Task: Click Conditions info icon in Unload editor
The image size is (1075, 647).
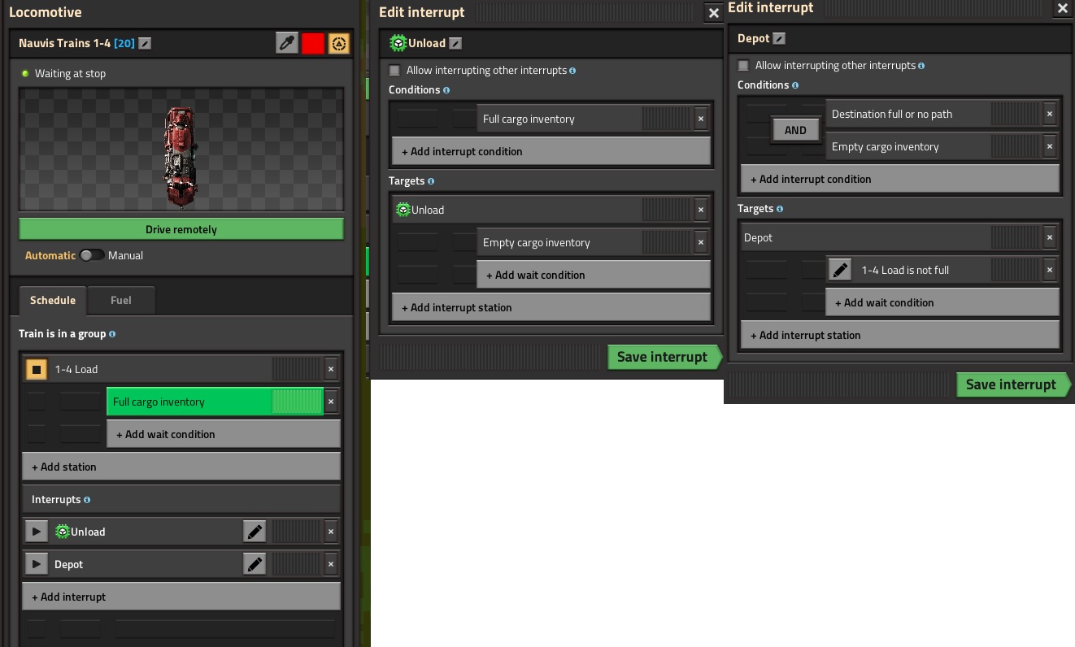Action: click(x=446, y=90)
